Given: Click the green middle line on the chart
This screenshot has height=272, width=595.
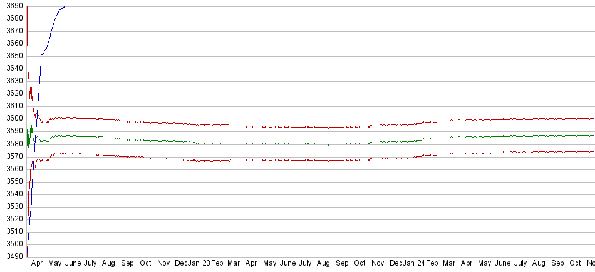Looking at the screenshot, I should click(x=313, y=144).
